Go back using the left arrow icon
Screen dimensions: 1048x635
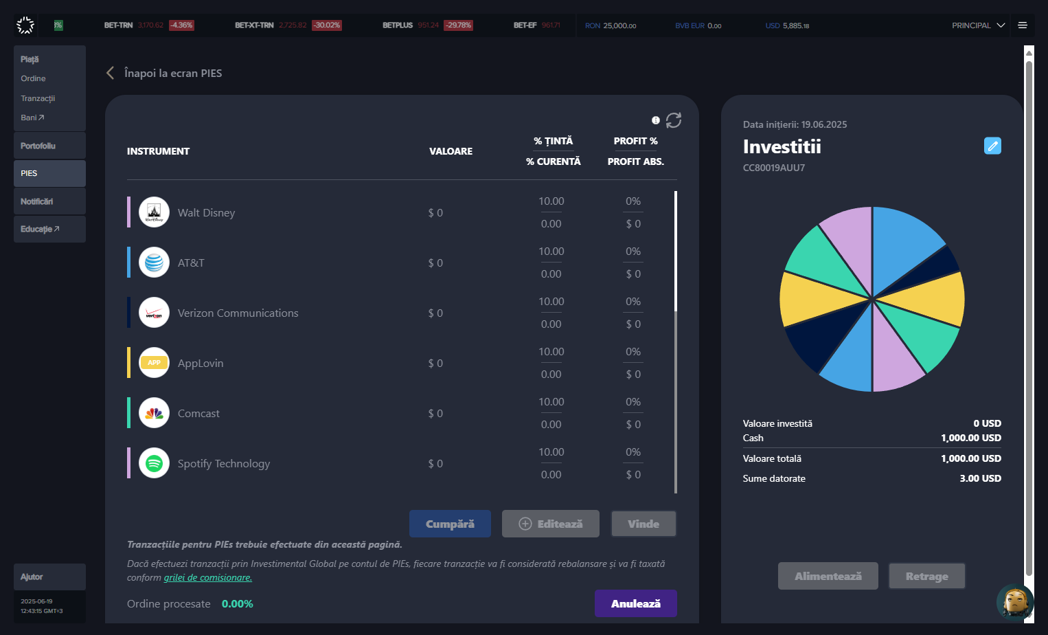click(110, 73)
